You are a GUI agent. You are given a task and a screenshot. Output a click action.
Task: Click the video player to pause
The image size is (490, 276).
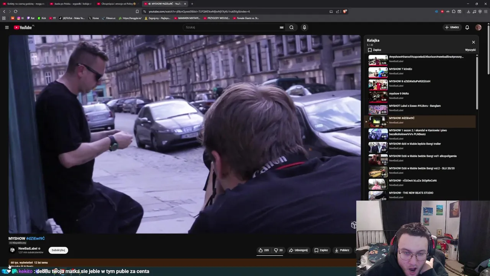[x=185, y=134]
